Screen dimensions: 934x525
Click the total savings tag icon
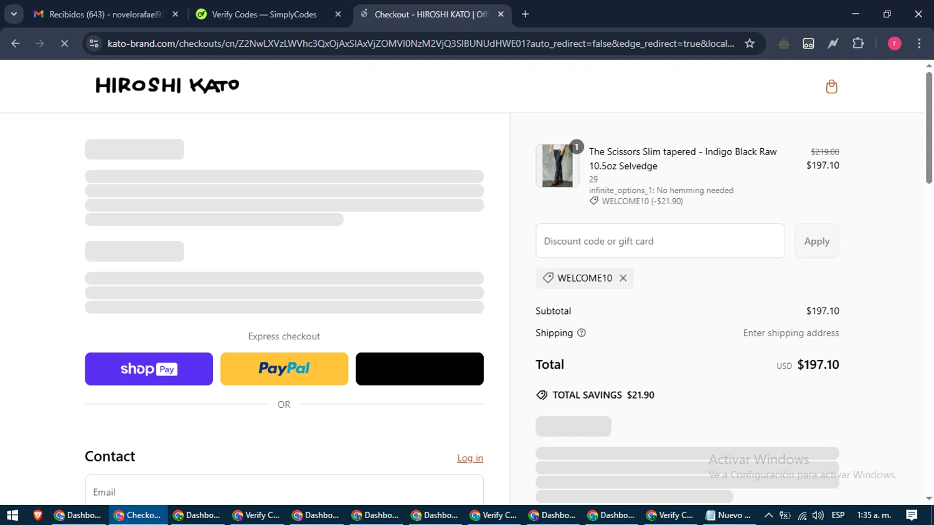click(542, 395)
